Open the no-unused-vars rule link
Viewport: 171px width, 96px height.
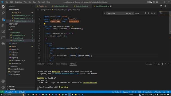click(90, 82)
